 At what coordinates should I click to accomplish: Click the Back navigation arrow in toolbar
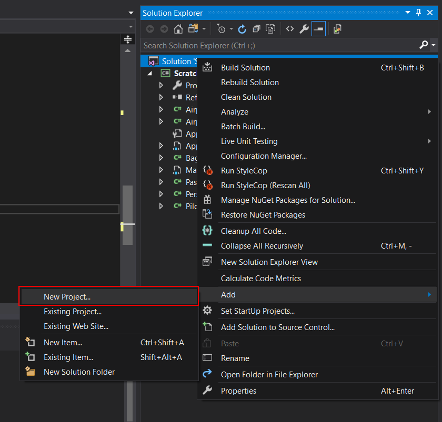click(150, 29)
